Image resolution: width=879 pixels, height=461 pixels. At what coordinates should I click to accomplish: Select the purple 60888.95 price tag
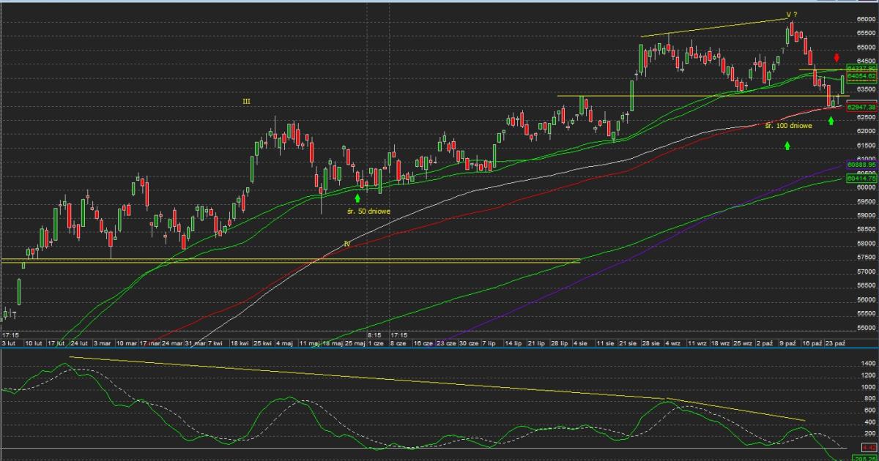(861, 166)
